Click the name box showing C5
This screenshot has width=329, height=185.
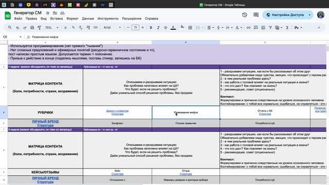[x=12, y=37]
